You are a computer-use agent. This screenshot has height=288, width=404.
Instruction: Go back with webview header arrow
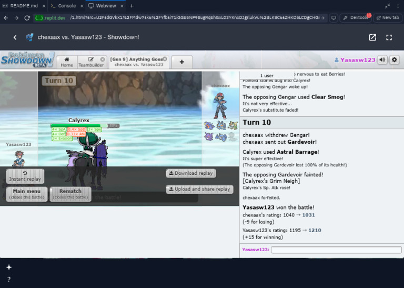click(15, 37)
